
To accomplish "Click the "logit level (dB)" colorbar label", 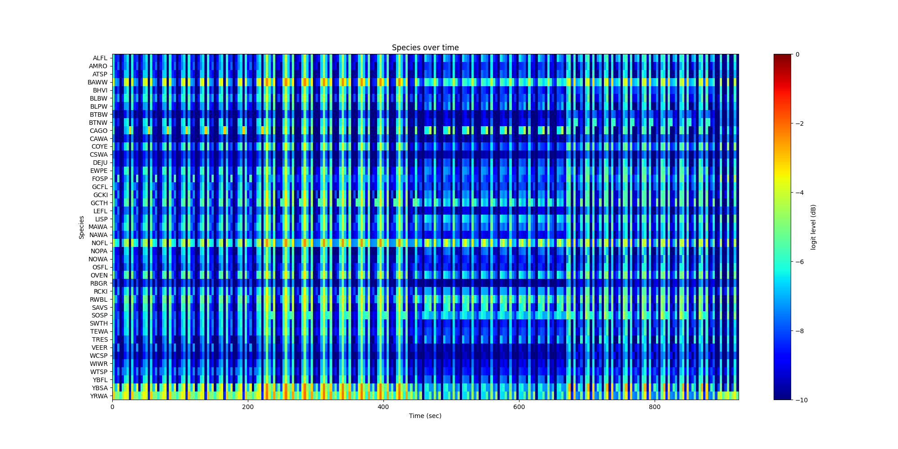I will click(813, 227).
